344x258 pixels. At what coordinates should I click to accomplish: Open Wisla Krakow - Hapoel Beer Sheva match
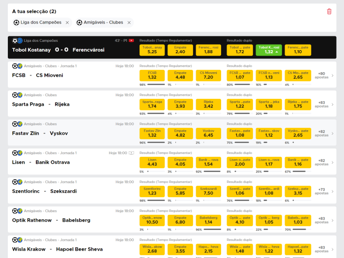(x=57, y=249)
